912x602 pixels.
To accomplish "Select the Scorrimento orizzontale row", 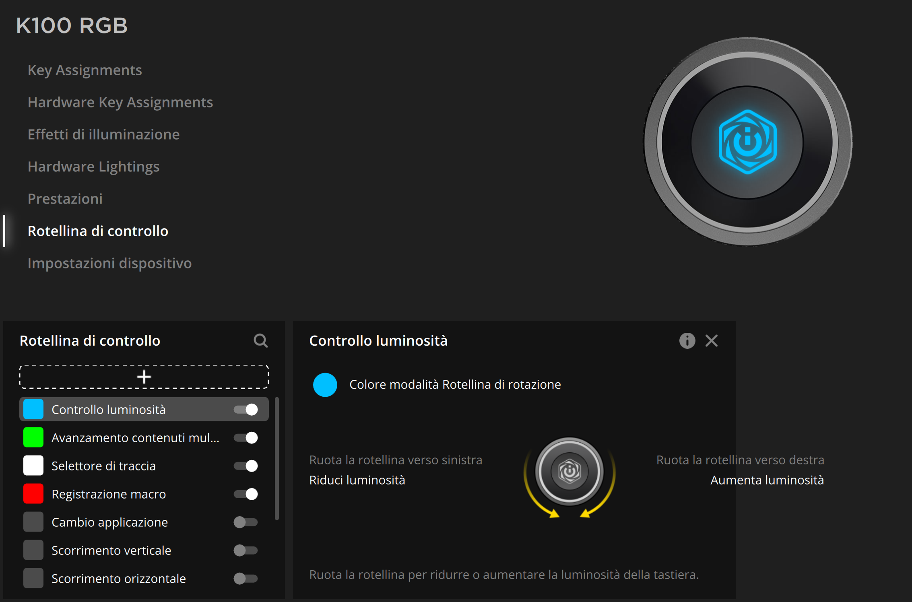I will [x=144, y=579].
